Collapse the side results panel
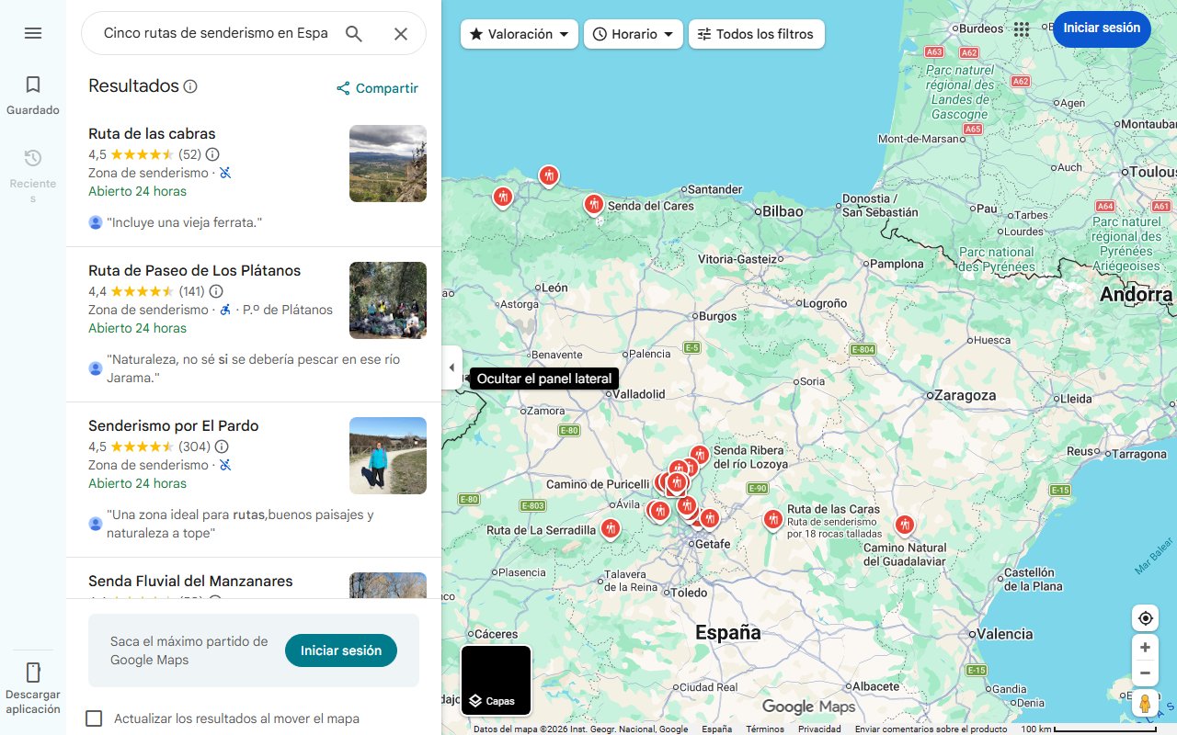The width and height of the screenshot is (1177, 735). [451, 367]
